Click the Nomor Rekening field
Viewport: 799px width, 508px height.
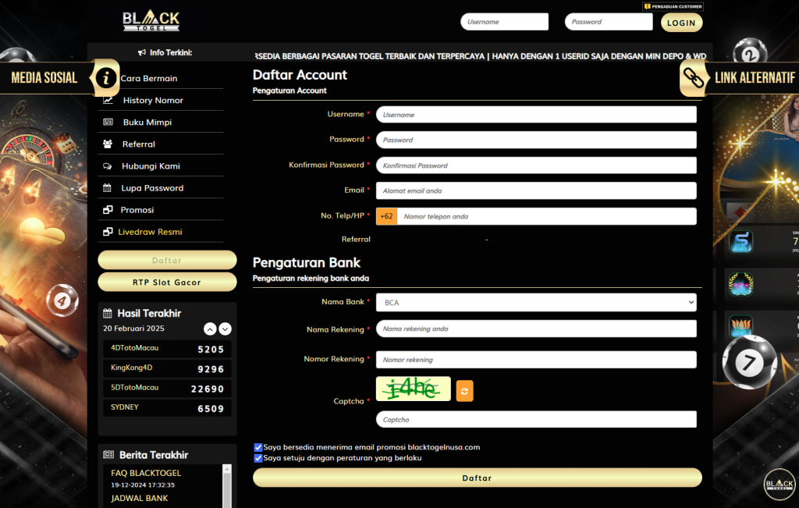coord(536,360)
